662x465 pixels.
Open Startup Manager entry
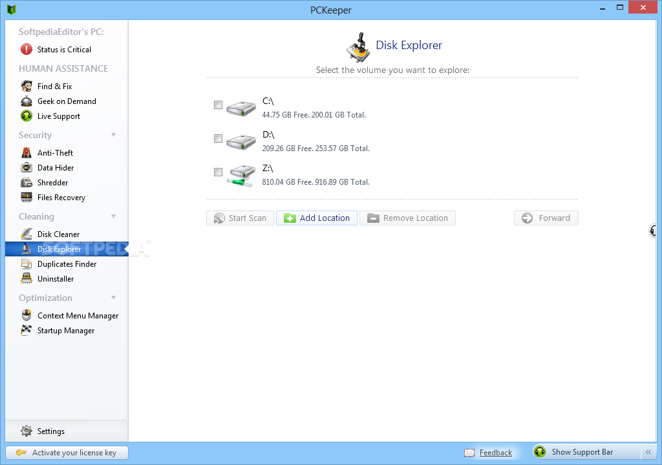(67, 331)
